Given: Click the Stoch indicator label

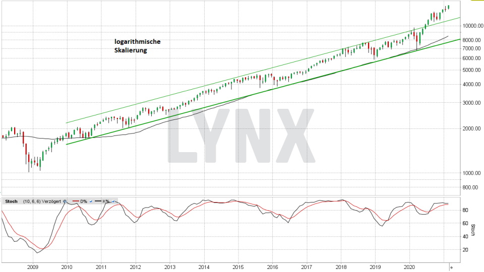Looking at the screenshot, I should [11, 201].
